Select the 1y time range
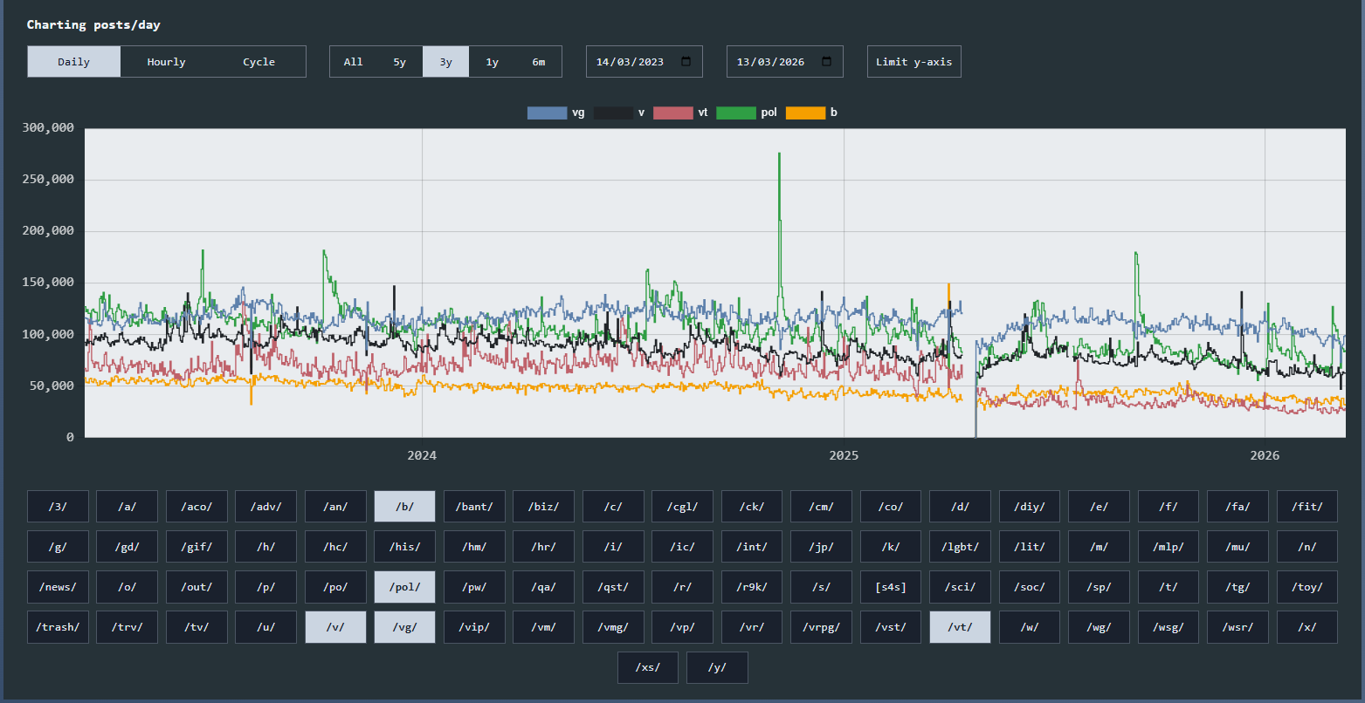1365x703 pixels. point(492,62)
